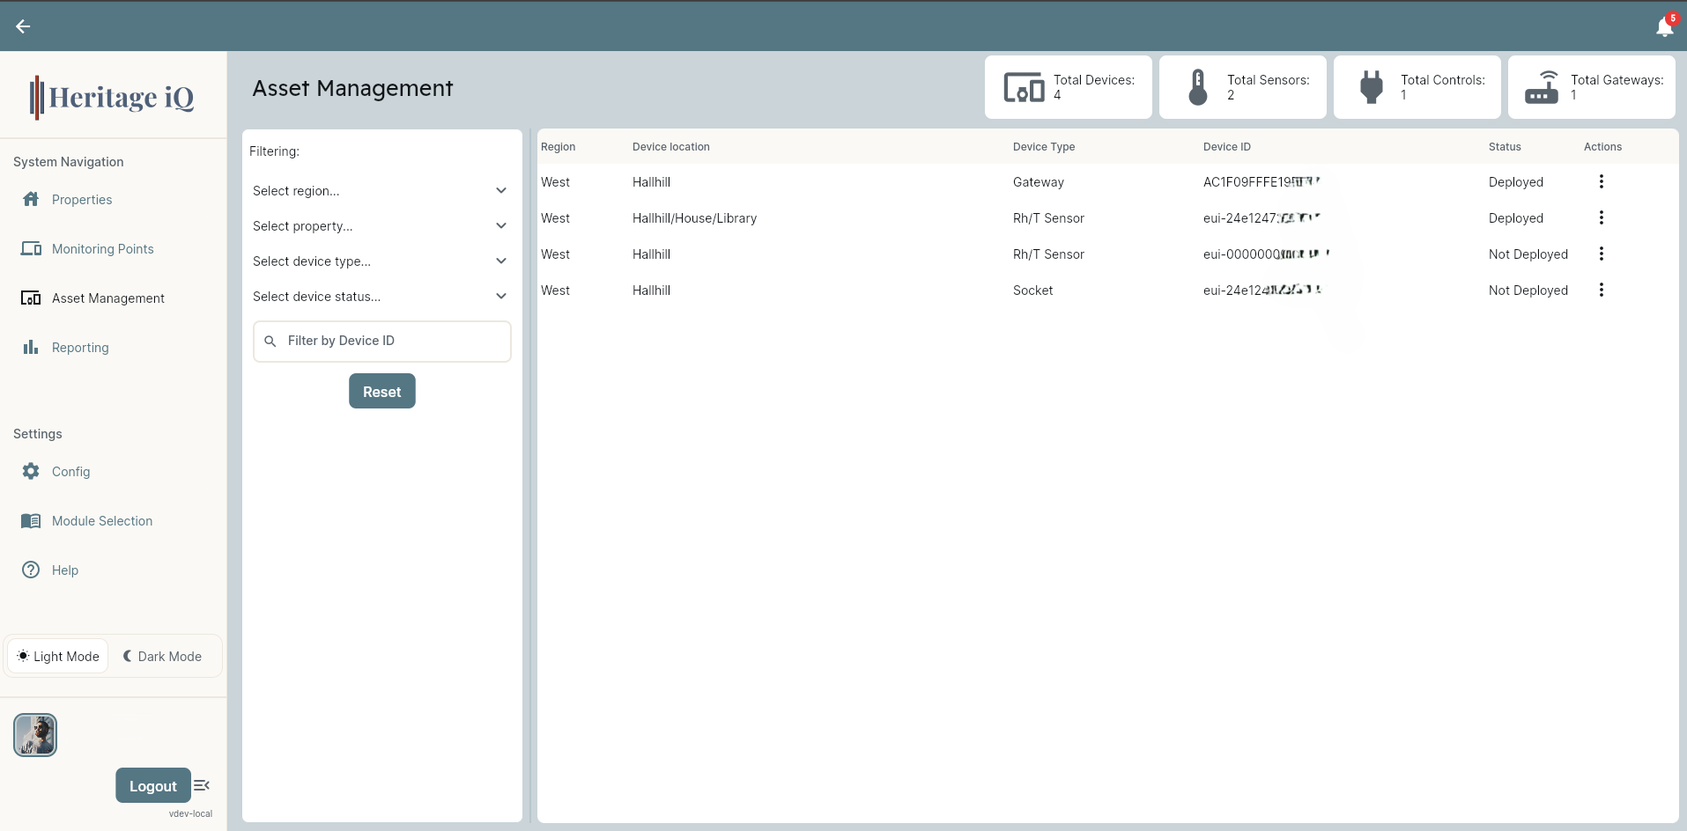The image size is (1687, 831).
Task: Click the Reset filters button
Action: 382,392
